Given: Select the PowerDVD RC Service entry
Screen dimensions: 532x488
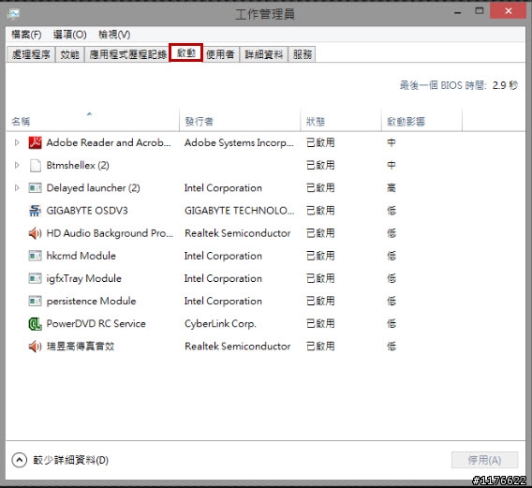Looking at the screenshot, I should tap(96, 324).
